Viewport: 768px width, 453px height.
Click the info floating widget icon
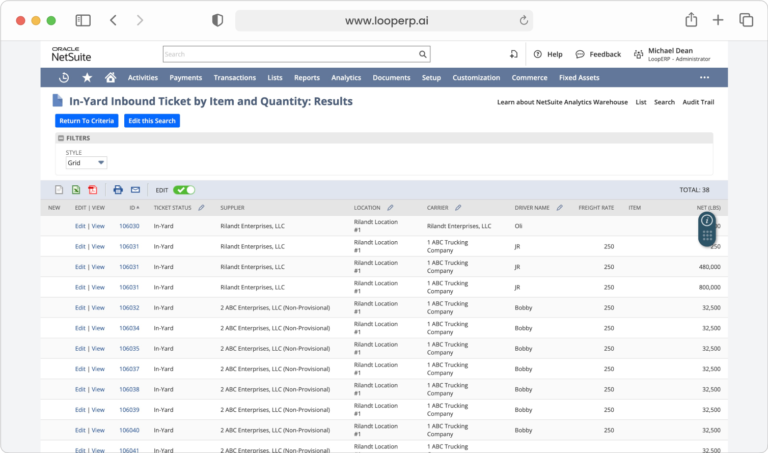point(707,220)
